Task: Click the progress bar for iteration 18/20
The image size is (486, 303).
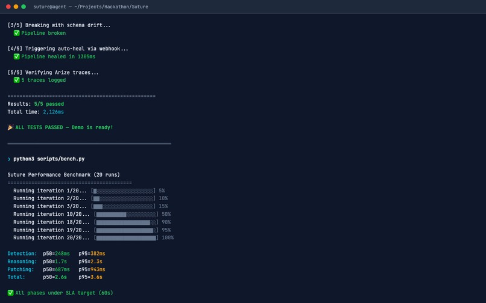Action: coord(126,222)
